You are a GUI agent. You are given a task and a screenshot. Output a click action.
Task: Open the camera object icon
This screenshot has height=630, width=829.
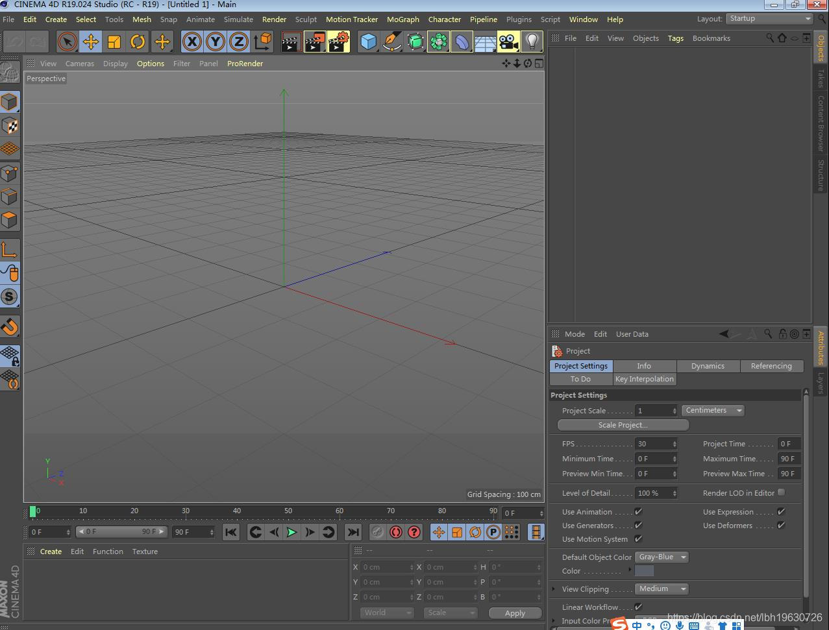point(508,42)
